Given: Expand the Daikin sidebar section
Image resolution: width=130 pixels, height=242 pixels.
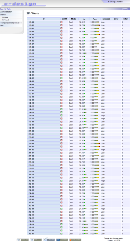Looking at the screenshot, I should (x=3, y=15).
